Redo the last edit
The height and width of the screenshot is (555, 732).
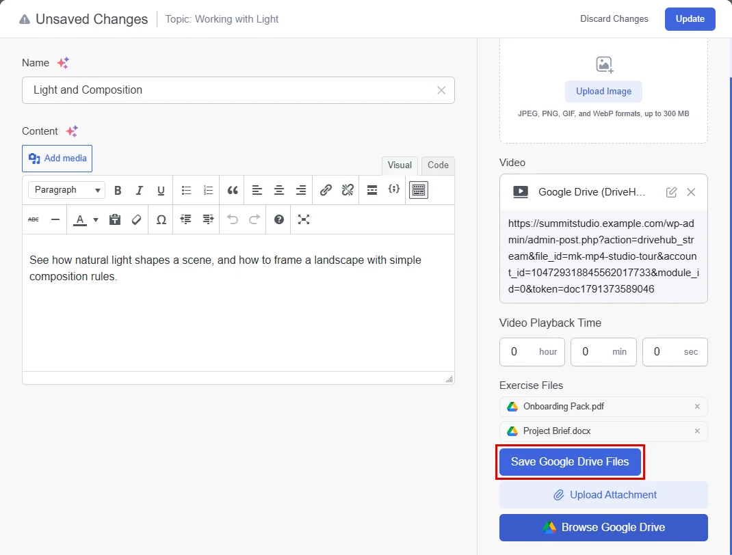tap(254, 219)
